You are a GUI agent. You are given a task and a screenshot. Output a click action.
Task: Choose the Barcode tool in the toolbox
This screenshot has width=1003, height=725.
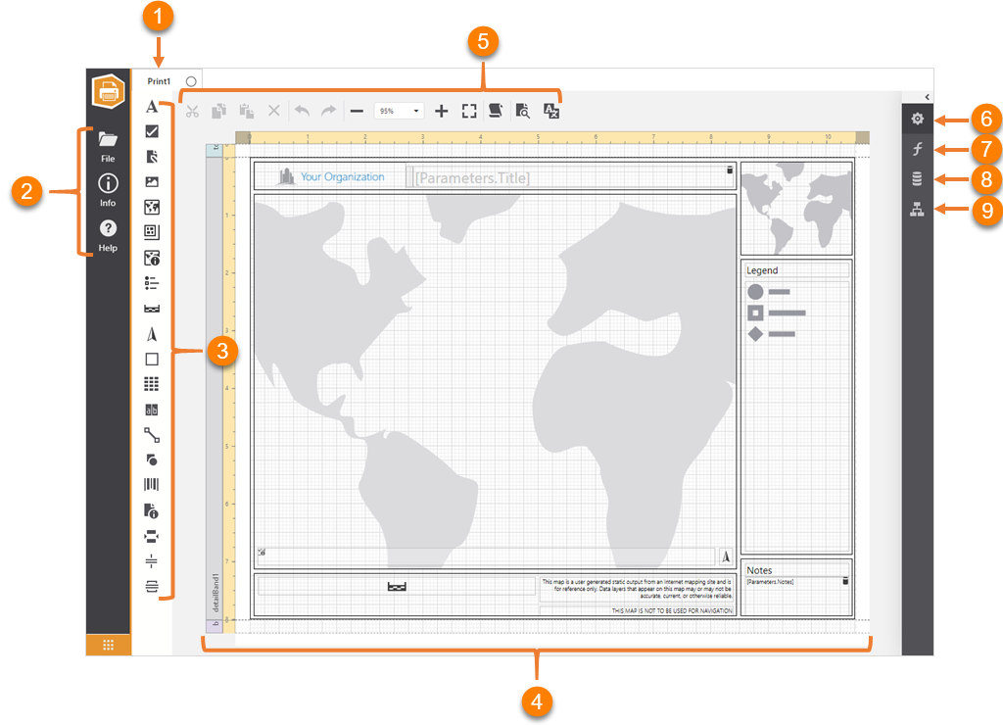(151, 483)
